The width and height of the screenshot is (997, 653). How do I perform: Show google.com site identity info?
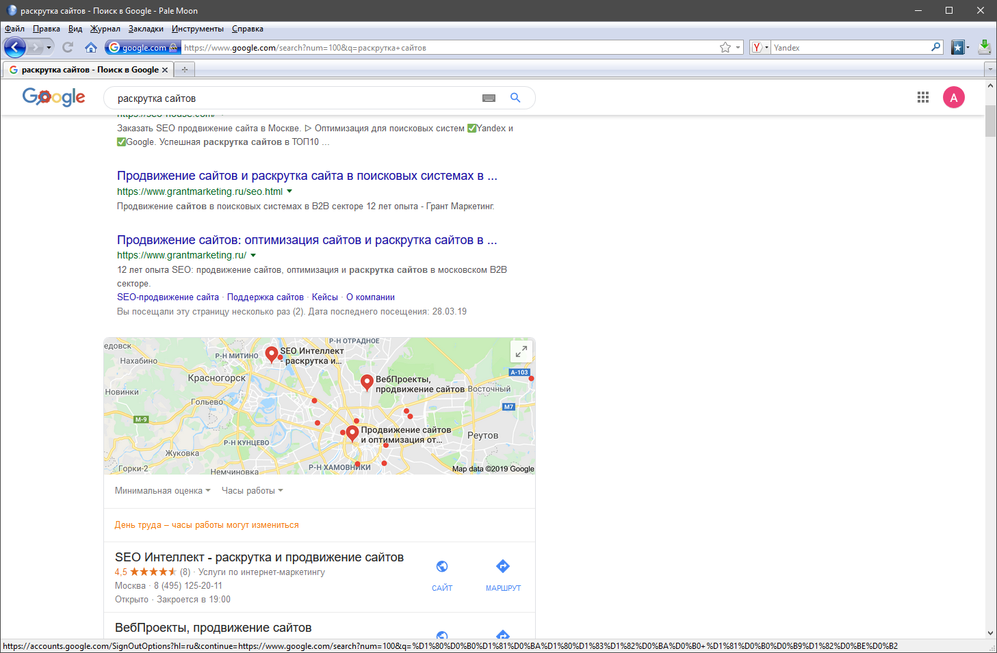point(143,47)
